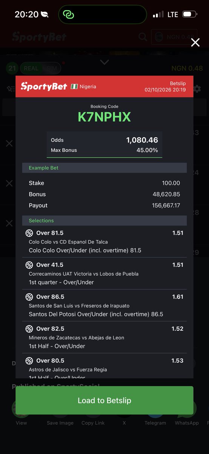The width and height of the screenshot is (209, 454).
Task: Share the betslip on X
Action: [x=124, y=409]
